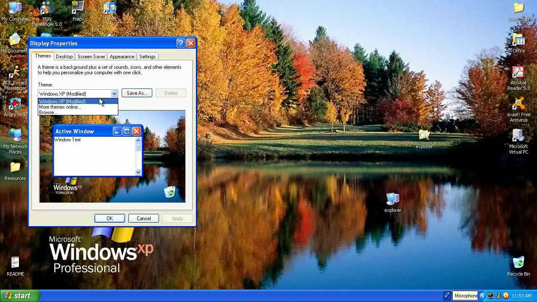Switch to the Themes tab
This screenshot has height=302, width=537.
(43, 56)
